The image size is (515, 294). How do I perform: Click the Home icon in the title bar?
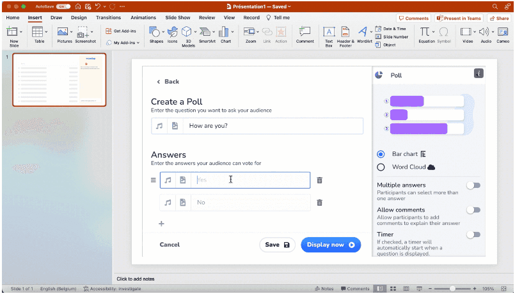[x=78, y=6]
